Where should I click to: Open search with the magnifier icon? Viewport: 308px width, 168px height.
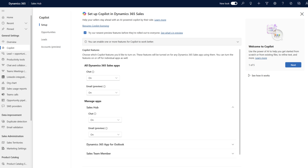(x=243, y=3)
